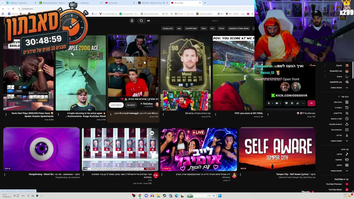Open the OdedSVR Live channel avatar
The height and width of the screenshot is (199, 354).
[347, 82]
